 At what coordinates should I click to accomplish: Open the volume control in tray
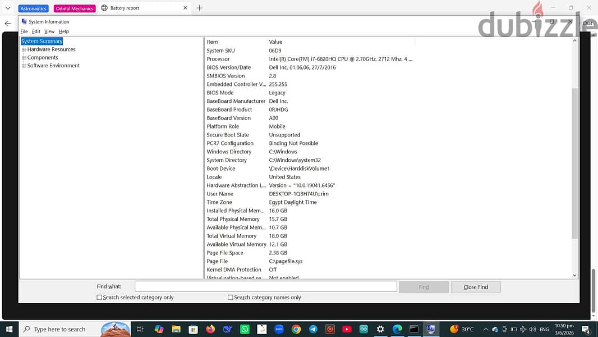pyautogui.click(x=532, y=329)
